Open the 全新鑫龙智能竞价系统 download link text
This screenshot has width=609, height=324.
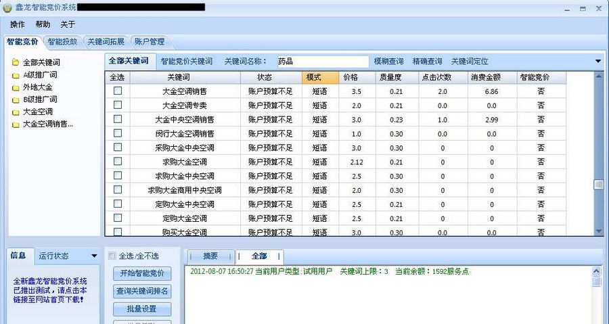[x=50, y=290]
